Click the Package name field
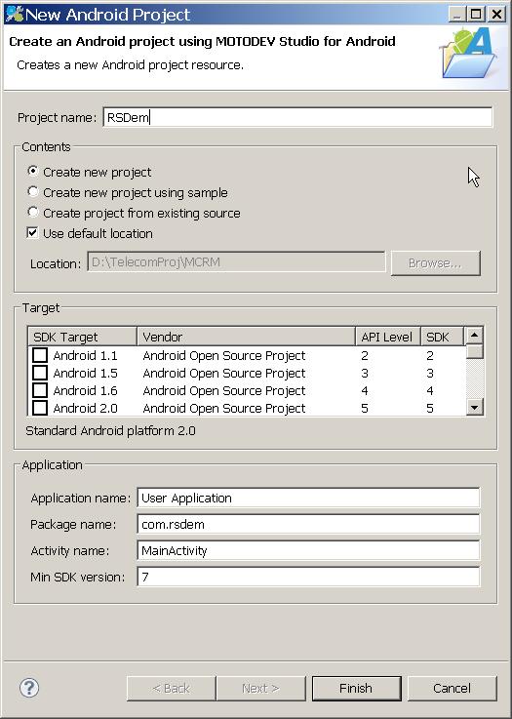Viewport: 512px width, 719px height. pos(308,524)
